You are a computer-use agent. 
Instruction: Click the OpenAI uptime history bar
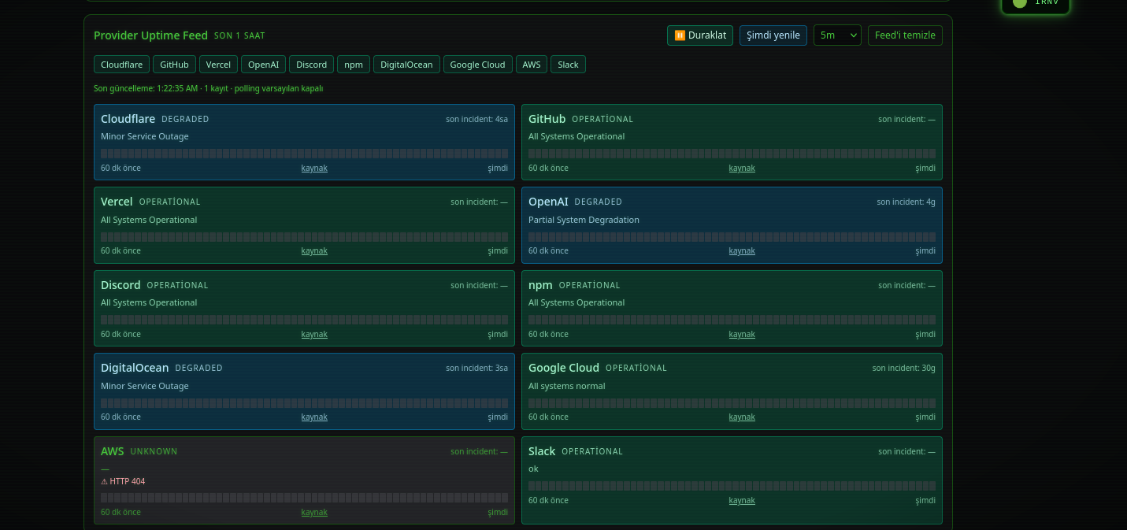click(732, 236)
